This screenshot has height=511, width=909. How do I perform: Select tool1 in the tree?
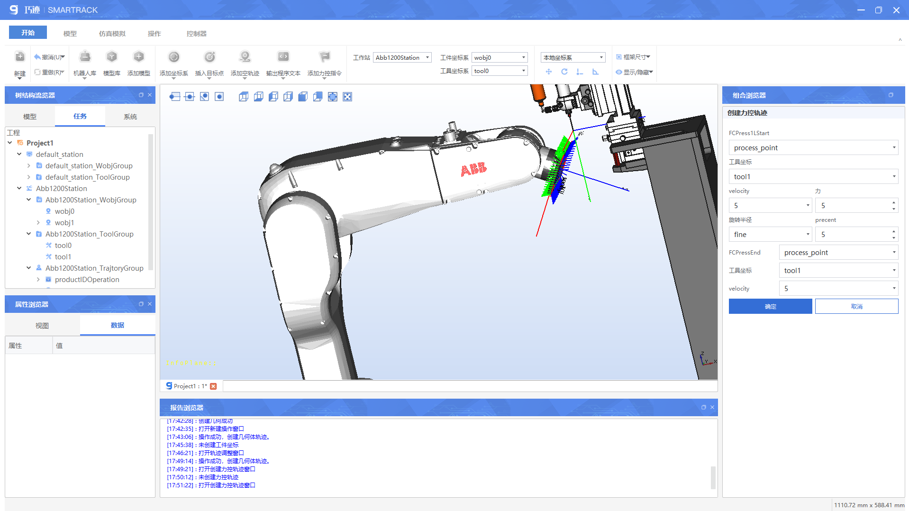(63, 256)
